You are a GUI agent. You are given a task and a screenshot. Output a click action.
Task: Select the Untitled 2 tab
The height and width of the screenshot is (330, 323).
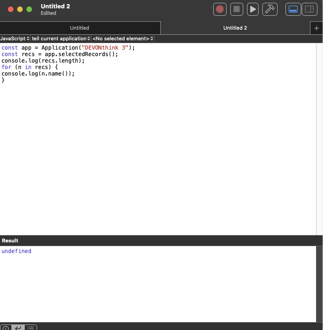[235, 28]
